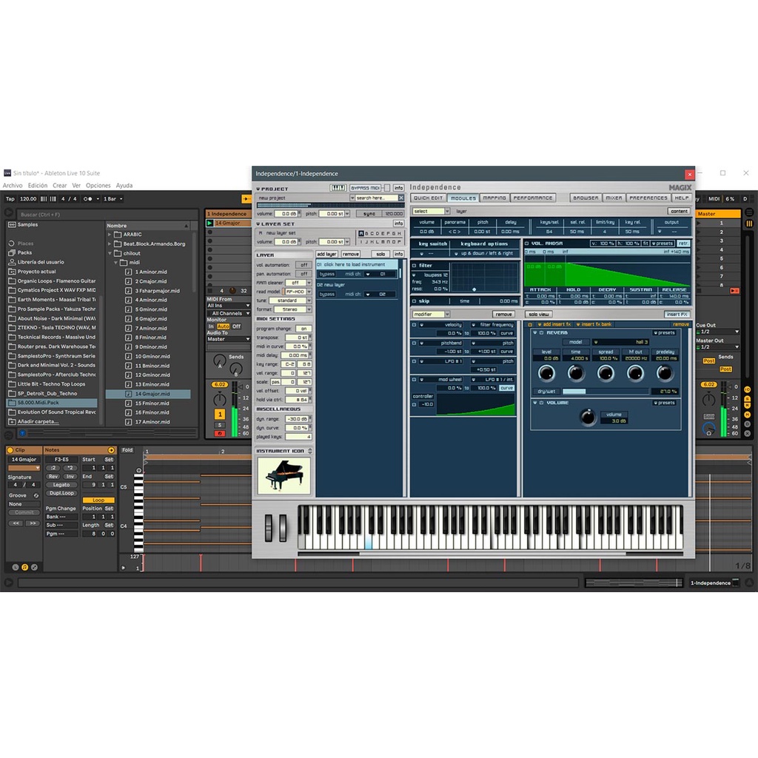Screen dimensions: 758x758
Task: Open the select layer dropdown
Action: 432,211
